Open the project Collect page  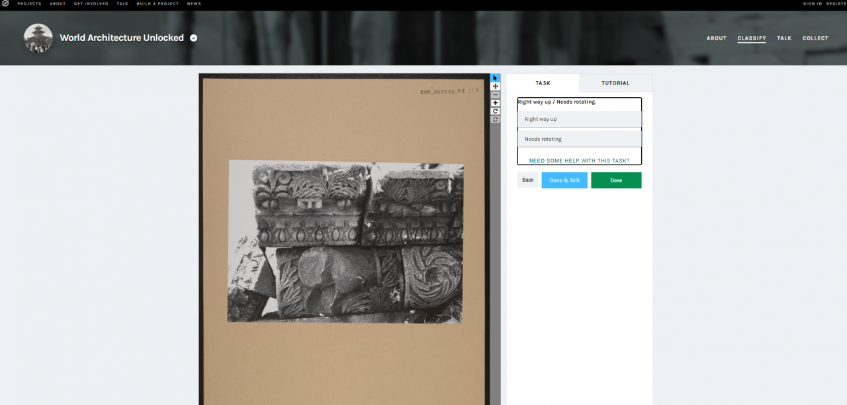pos(815,38)
